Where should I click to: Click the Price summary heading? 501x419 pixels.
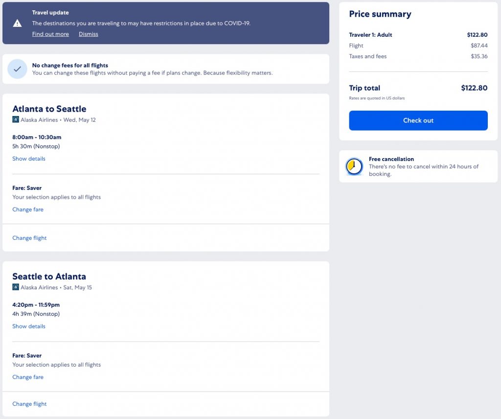point(380,14)
